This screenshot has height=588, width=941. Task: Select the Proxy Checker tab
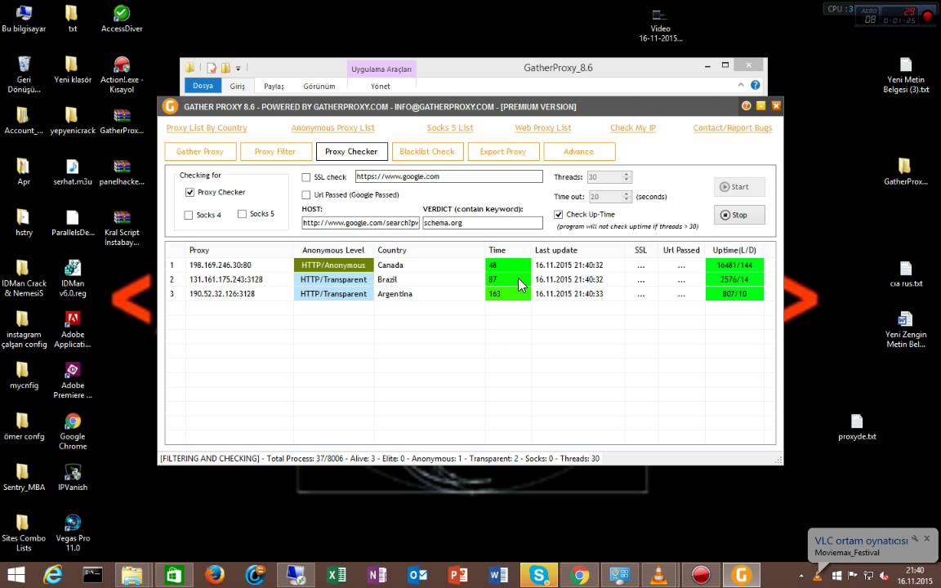point(351,151)
